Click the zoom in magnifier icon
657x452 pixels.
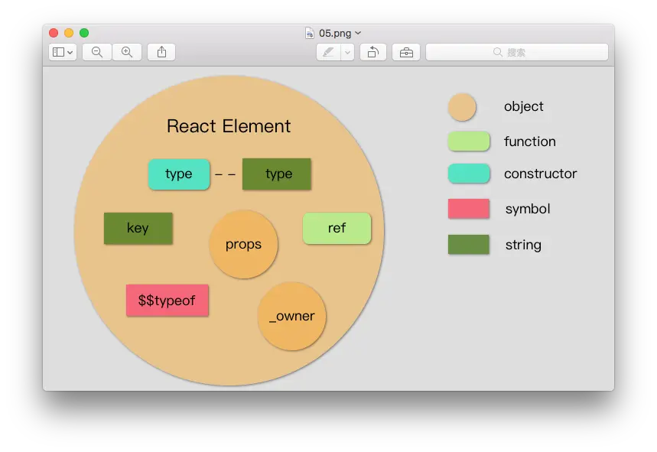coord(127,52)
